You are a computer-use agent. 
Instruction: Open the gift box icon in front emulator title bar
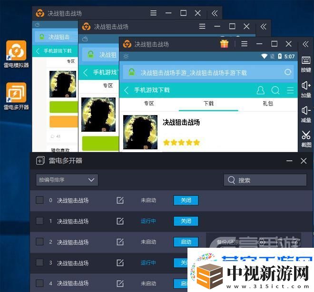pyautogui.click(x=224, y=44)
